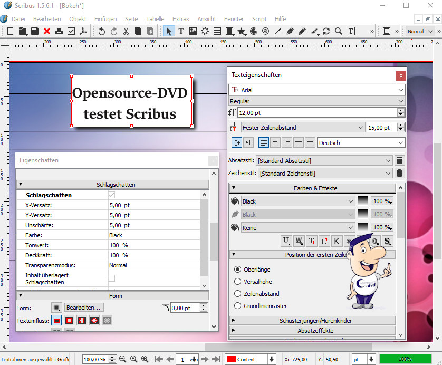Select the Spiral tool
442x365 pixels.
[x=265, y=31]
